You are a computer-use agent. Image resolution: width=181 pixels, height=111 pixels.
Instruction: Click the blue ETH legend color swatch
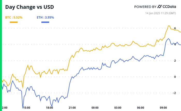coord(45,22)
